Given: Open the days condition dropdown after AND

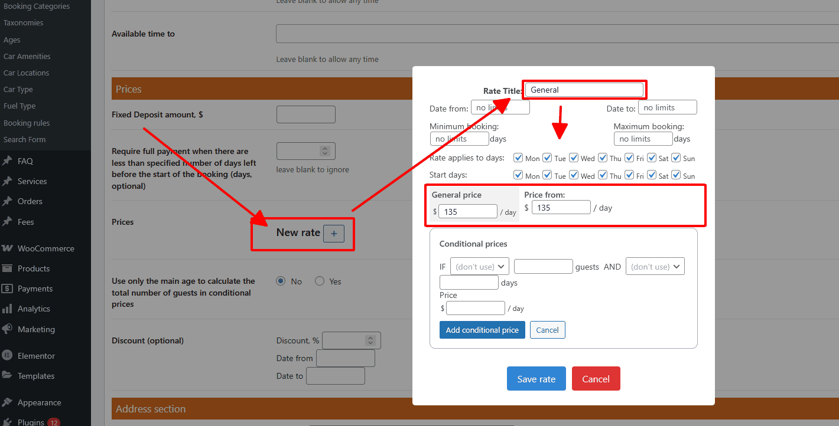Looking at the screenshot, I should [x=655, y=267].
